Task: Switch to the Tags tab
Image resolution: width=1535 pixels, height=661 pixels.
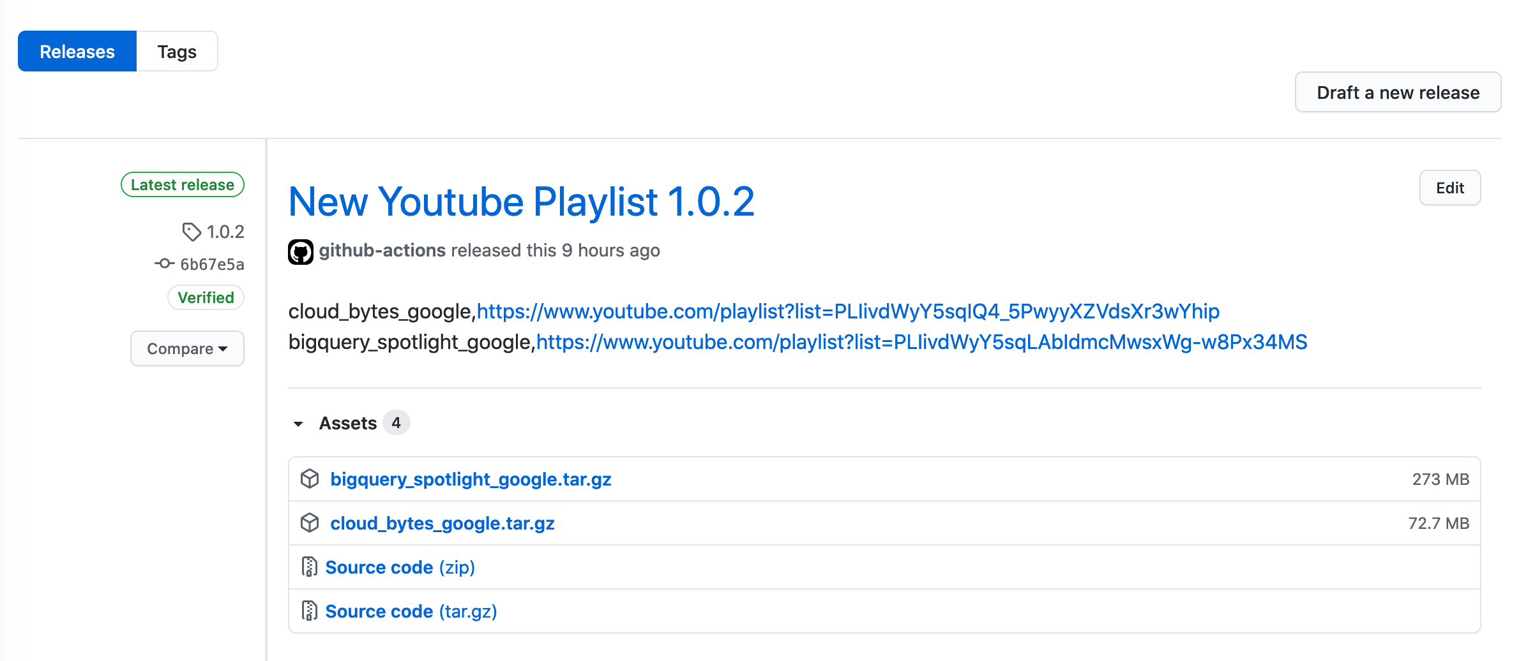Action: pos(177,52)
